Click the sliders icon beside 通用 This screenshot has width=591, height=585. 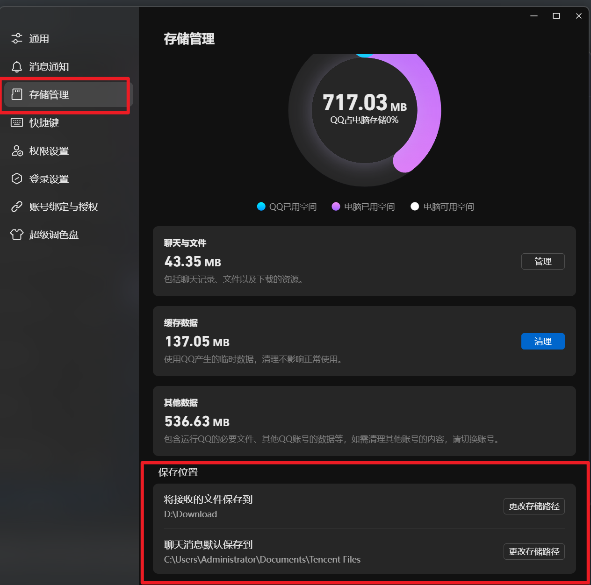pos(17,38)
